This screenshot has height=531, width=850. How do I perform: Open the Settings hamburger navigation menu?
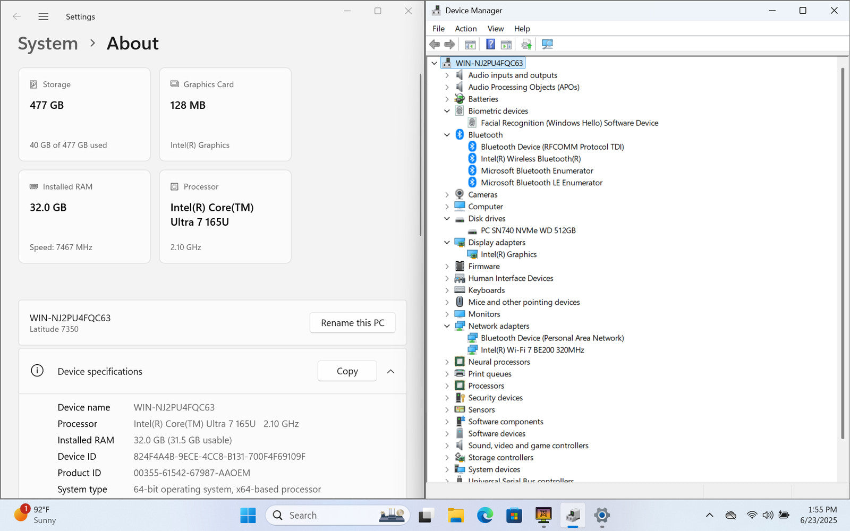(x=44, y=16)
